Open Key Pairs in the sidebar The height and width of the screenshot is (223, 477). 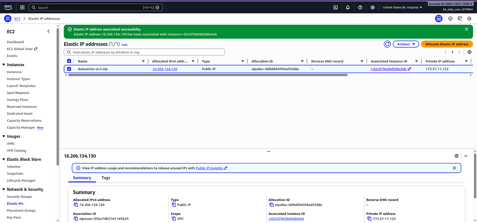[14, 217]
